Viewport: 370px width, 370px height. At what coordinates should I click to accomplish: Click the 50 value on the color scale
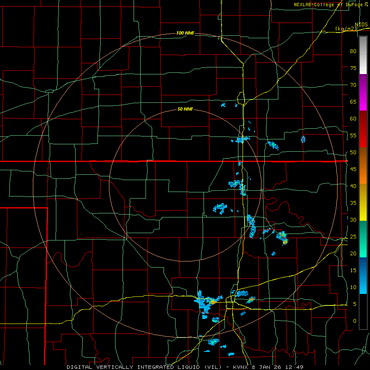click(353, 152)
